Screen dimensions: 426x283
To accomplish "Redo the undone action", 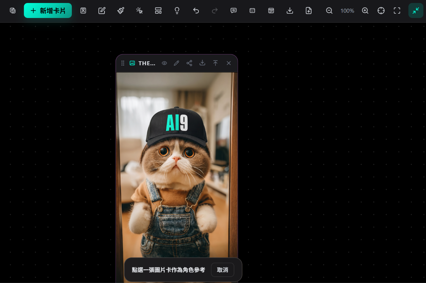I will tap(214, 11).
